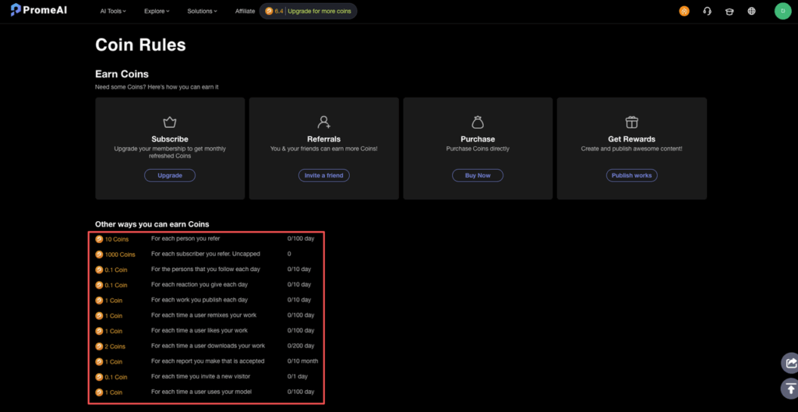Go to the Affiliate page

pyautogui.click(x=245, y=11)
